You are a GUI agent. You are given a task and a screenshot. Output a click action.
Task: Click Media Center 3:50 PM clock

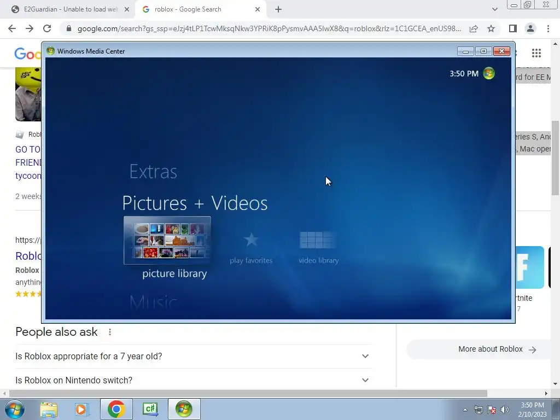pyautogui.click(x=464, y=74)
